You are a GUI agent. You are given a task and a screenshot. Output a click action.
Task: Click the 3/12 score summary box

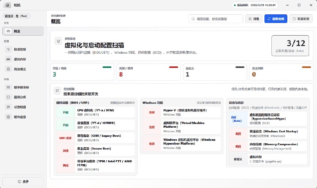290,46
